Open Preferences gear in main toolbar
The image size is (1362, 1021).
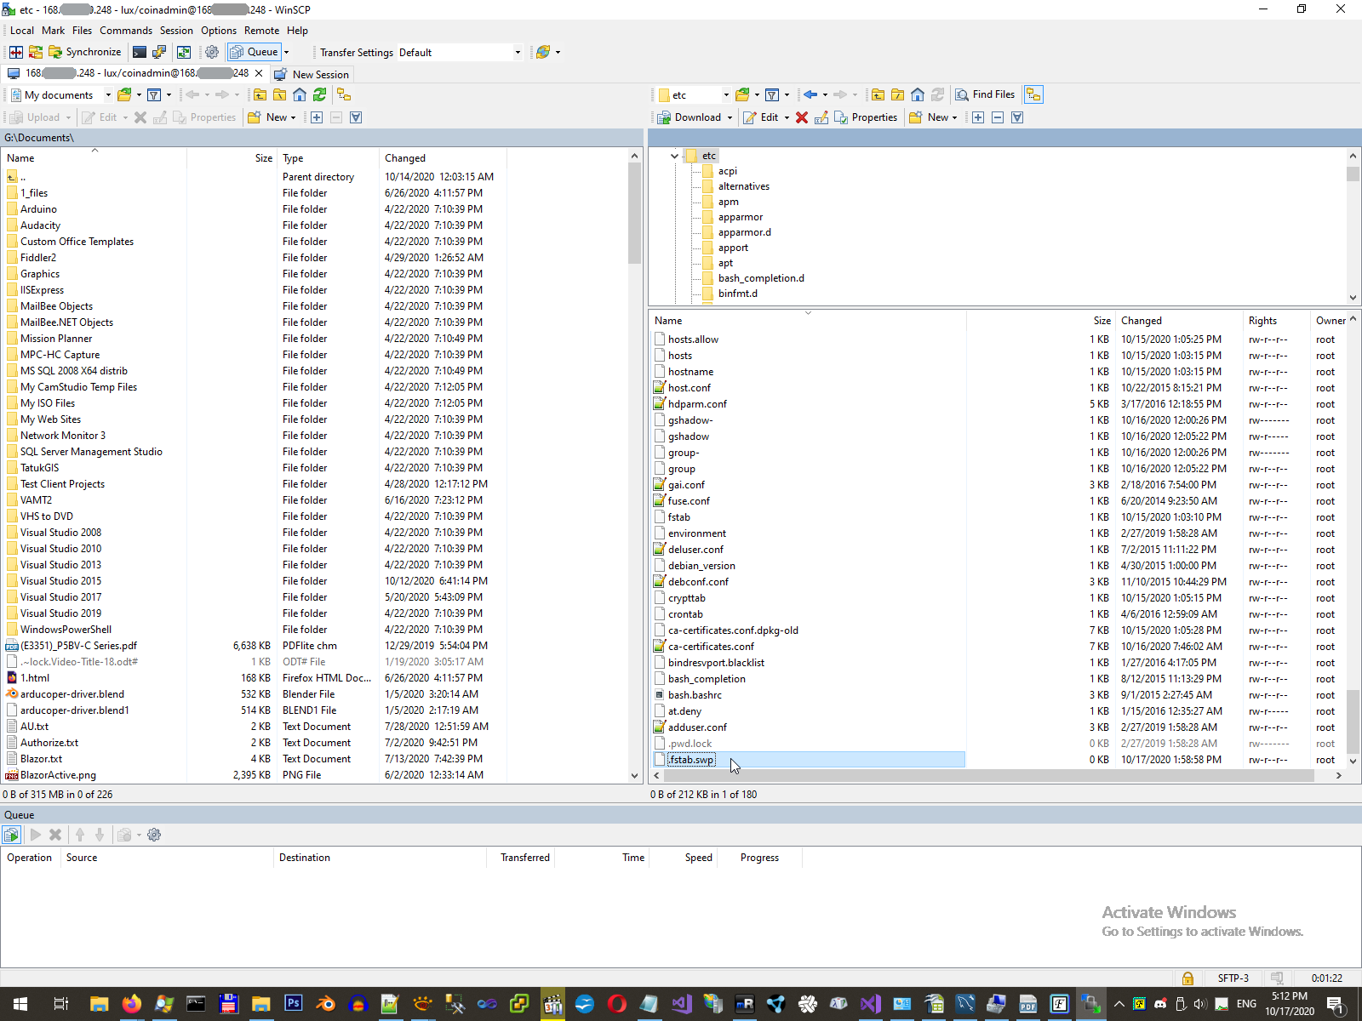click(x=212, y=52)
